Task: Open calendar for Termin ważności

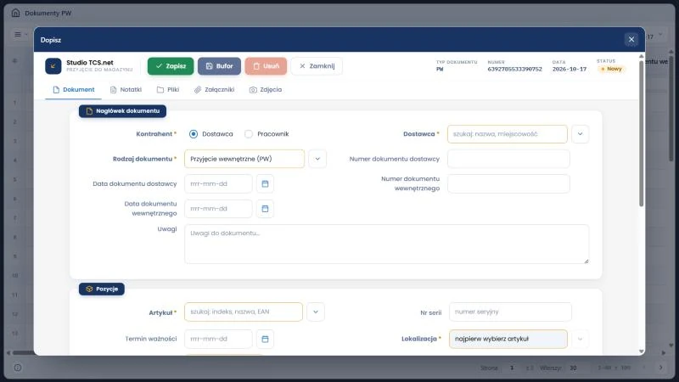Action: (x=265, y=339)
